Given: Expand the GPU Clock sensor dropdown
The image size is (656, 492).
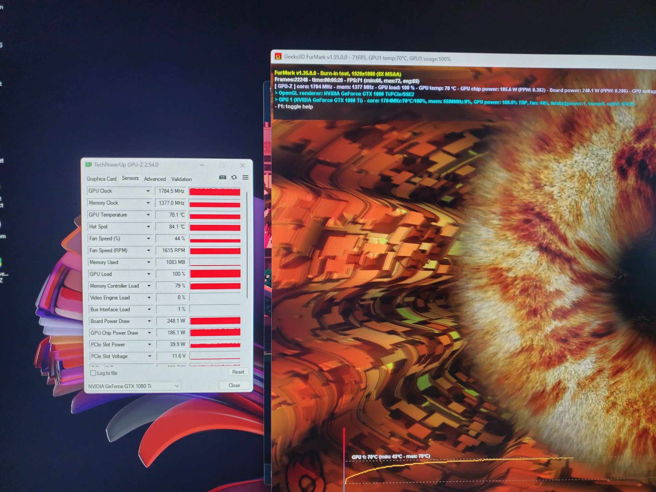Looking at the screenshot, I should tap(148, 191).
